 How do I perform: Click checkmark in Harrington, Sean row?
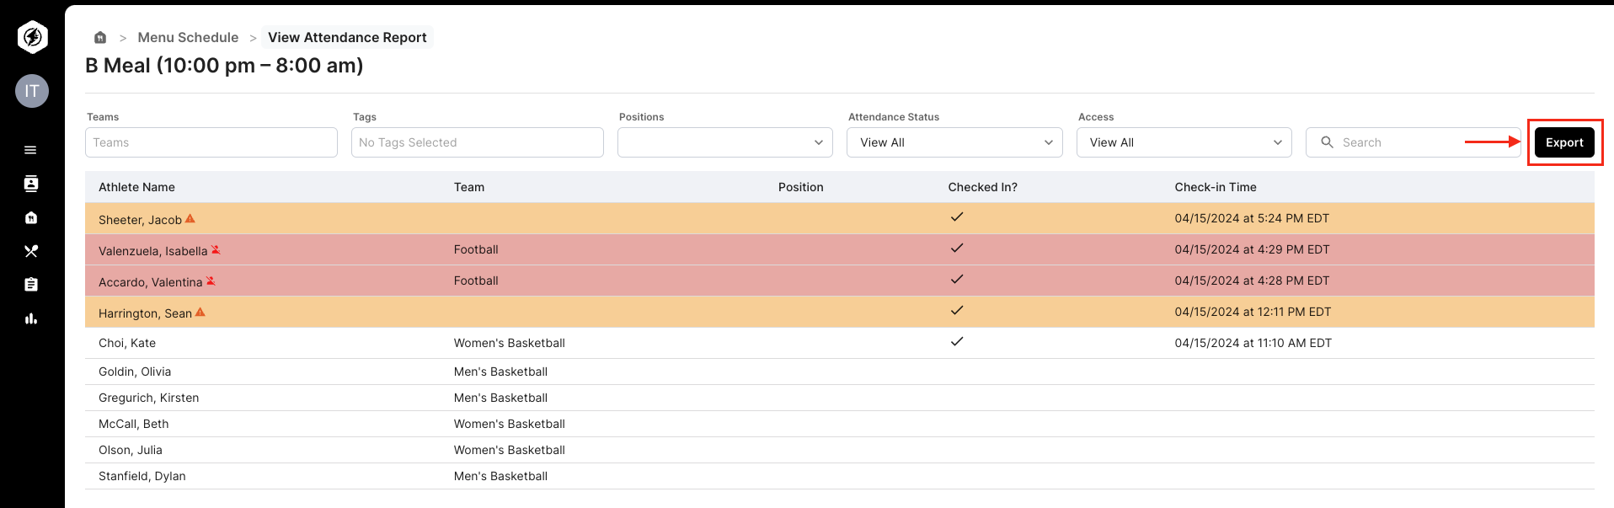pos(957,310)
